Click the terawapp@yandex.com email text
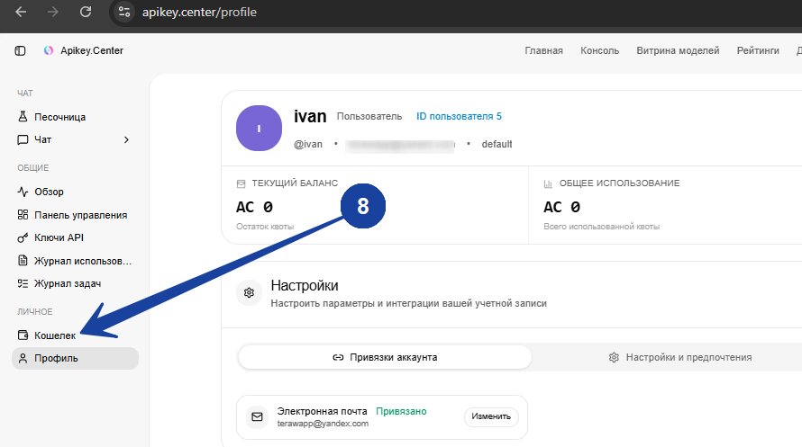The width and height of the screenshot is (802, 447). click(323, 424)
